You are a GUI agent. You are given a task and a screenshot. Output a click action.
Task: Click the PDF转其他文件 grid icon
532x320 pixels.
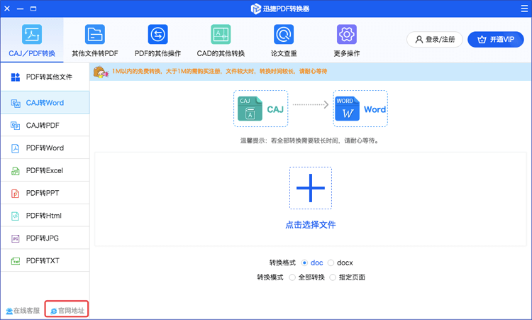16,77
